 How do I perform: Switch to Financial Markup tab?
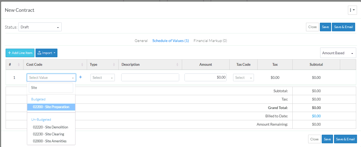coord(210,41)
